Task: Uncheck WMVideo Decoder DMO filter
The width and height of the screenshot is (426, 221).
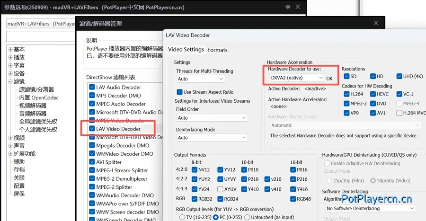Action: click(92, 154)
